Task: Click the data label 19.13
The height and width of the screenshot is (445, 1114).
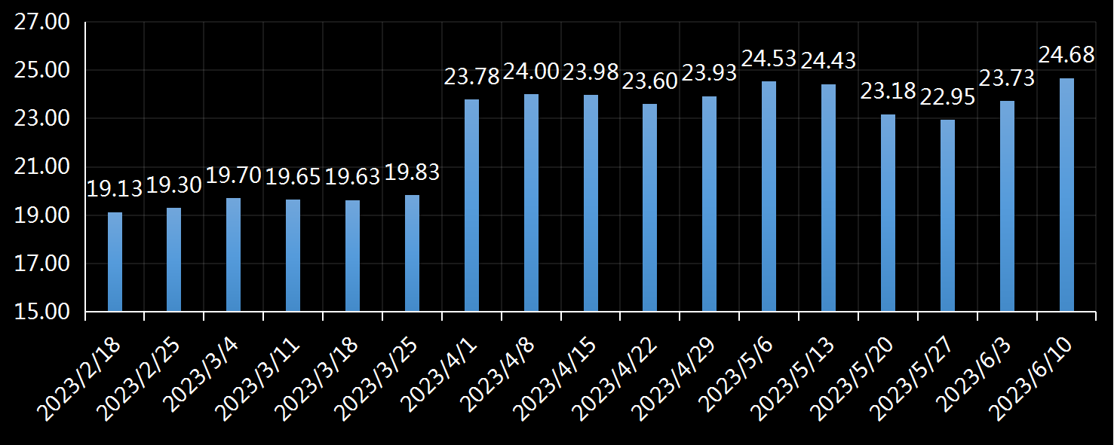Action: pyautogui.click(x=115, y=188)
